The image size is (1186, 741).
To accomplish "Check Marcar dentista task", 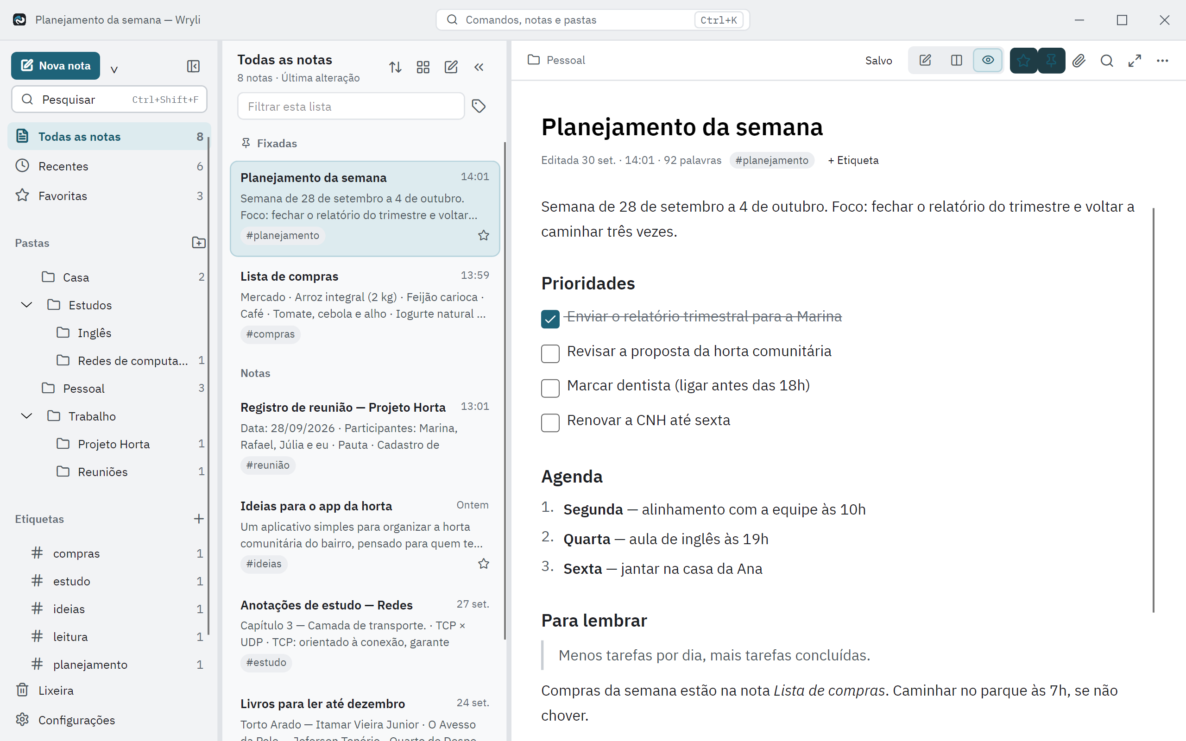I will 550,388.
